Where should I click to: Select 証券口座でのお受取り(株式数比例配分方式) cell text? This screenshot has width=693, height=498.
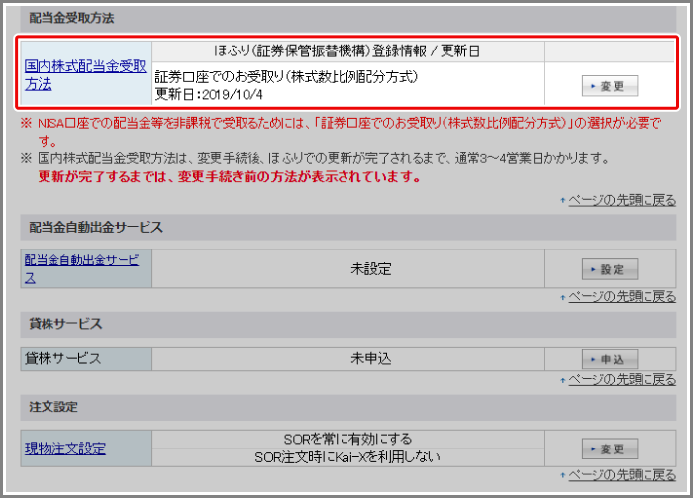286,77
